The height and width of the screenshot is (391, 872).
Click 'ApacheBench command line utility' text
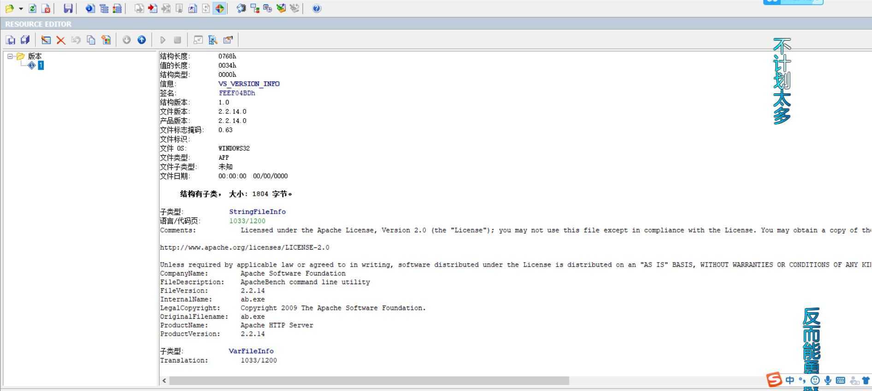point(305,282)
